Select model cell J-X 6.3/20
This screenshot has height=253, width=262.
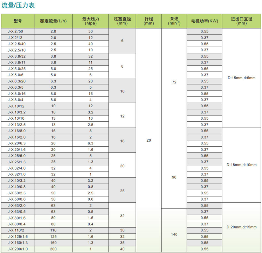point(18,81)
